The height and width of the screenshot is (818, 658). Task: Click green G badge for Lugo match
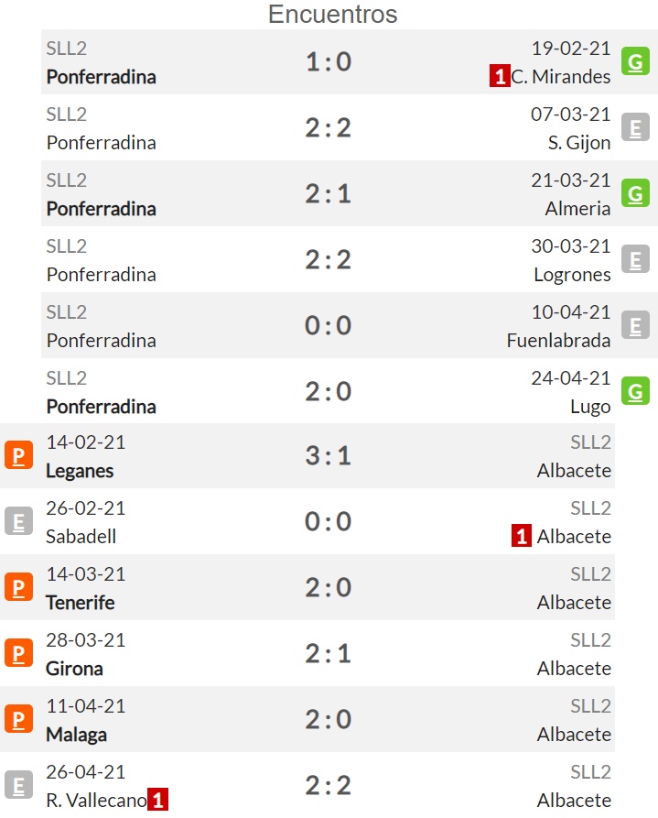(x=634, y=391)
